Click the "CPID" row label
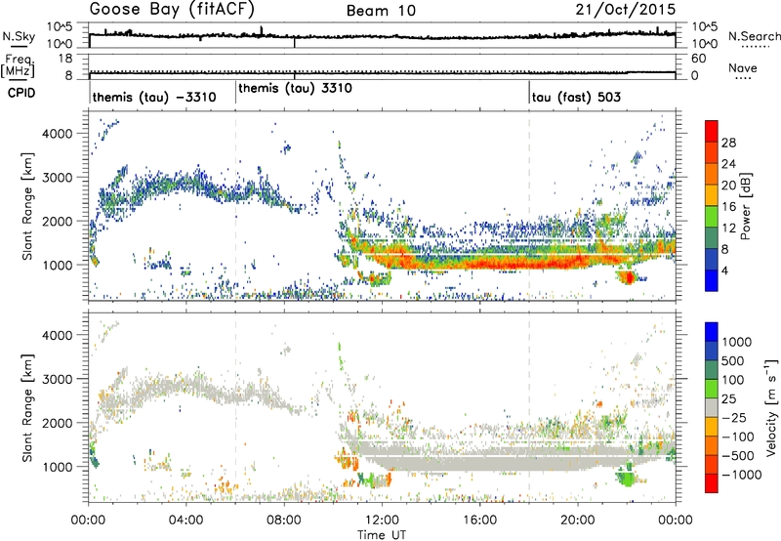 (21, 93)
